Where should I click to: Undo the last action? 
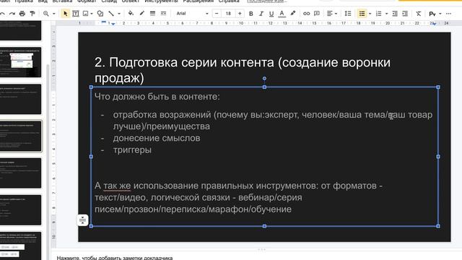(2, 14)
